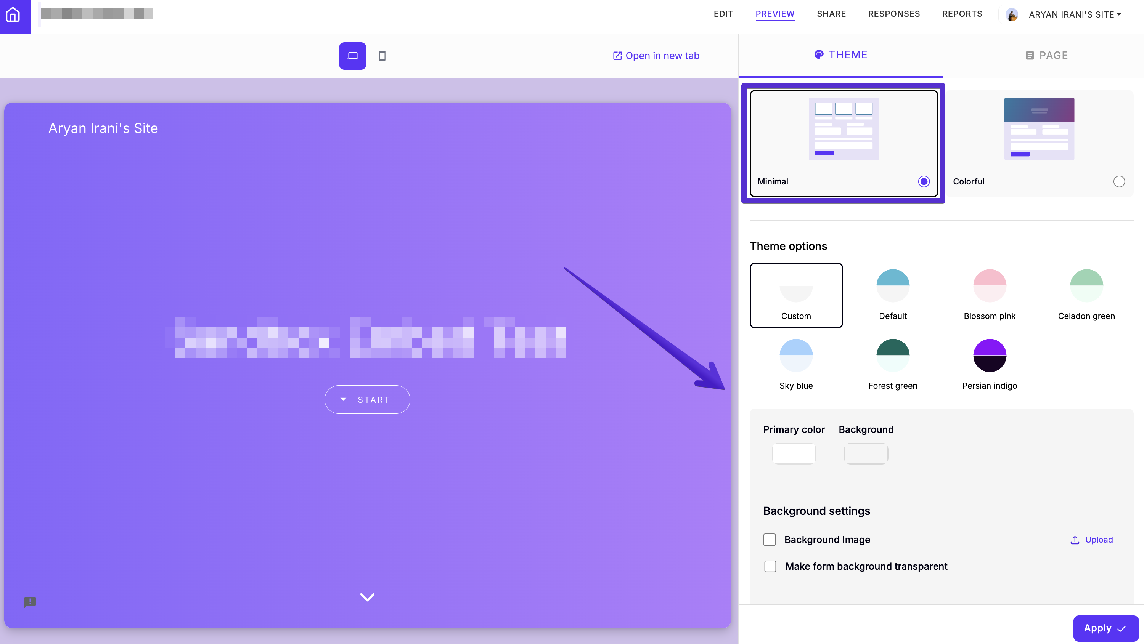Select the Default theme color circle
This screenshot has width=1144, height=644.
pos(893,285)
